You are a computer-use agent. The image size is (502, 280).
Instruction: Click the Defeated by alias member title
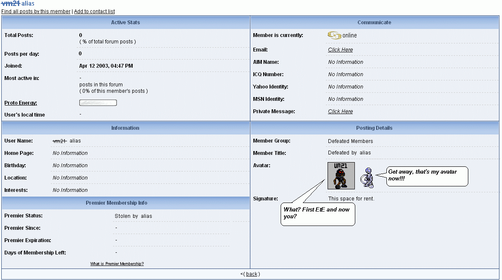pos(349,153)
